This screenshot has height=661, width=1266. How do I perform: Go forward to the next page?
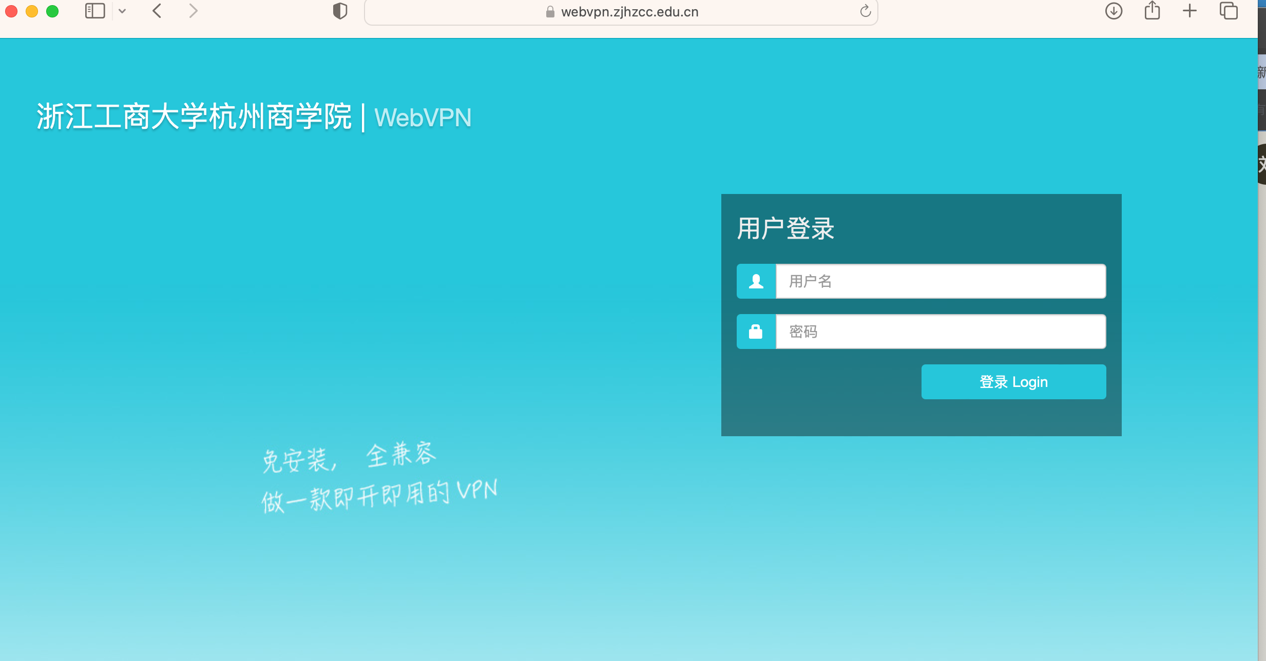tap(193, 11)
